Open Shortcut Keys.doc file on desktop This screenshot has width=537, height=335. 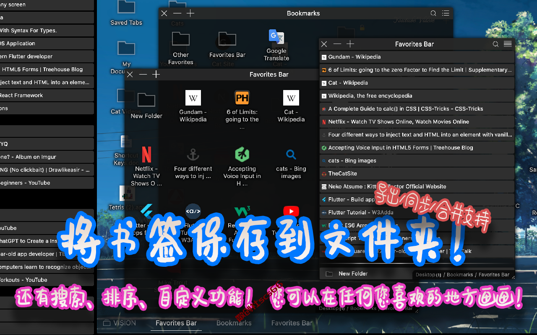pyautogui.click(x=125, y=142)
